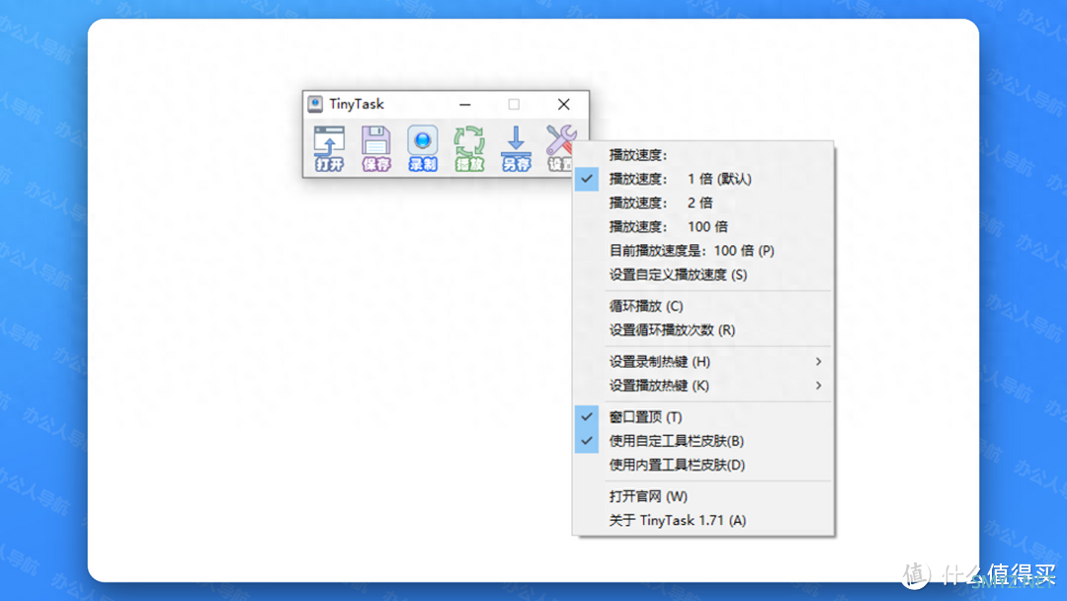Minimize the TinyTask window
Screen dimensions: 1067x601
point(464,104)
